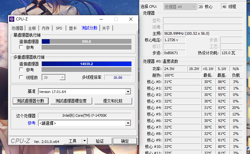Click 核心 #1 load value 1%

coord(236,88)
